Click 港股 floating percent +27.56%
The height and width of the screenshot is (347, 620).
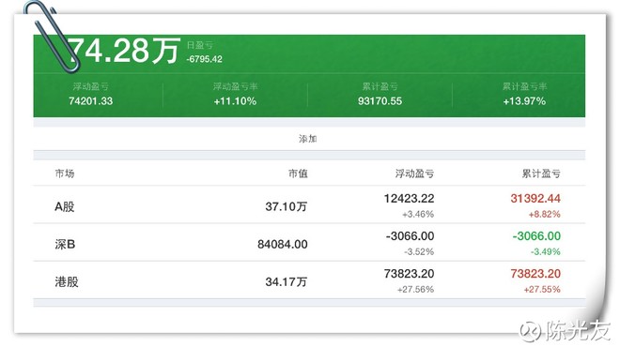415,290
